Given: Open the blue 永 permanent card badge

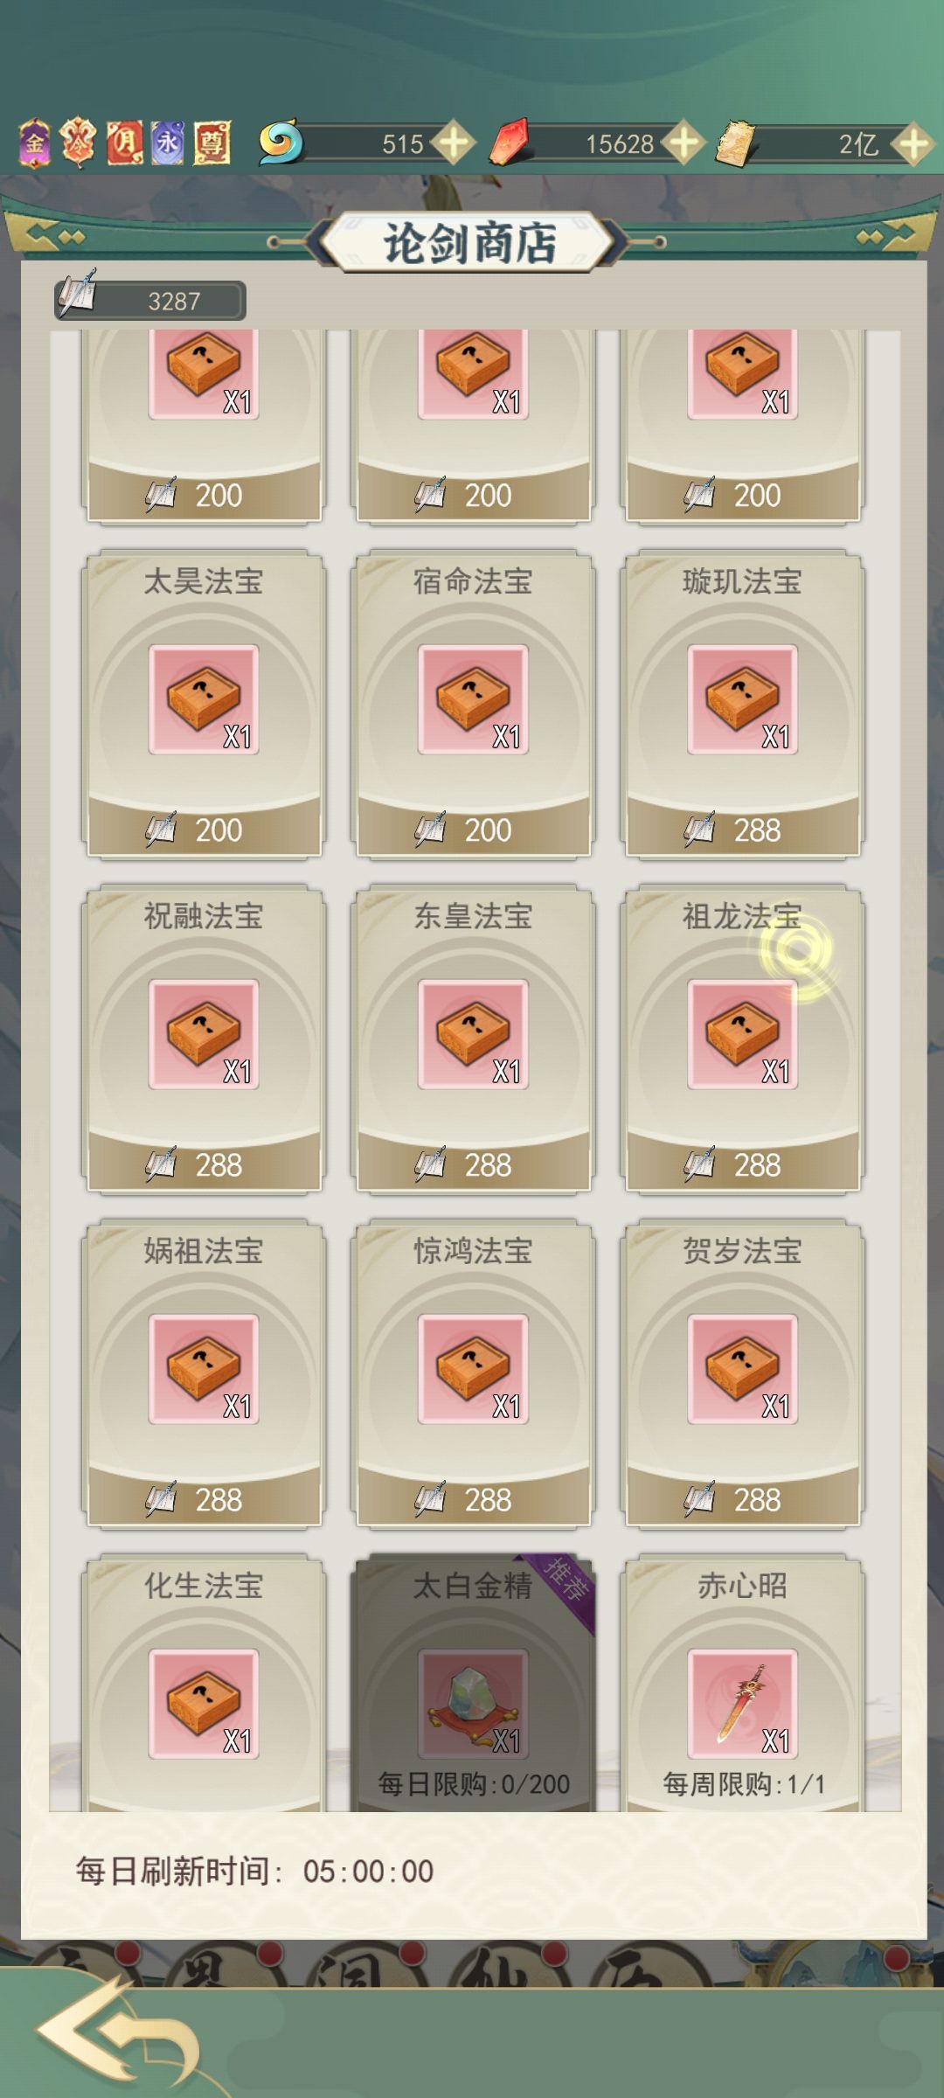Looking at the screenshot, I should (x=167, y=143).
